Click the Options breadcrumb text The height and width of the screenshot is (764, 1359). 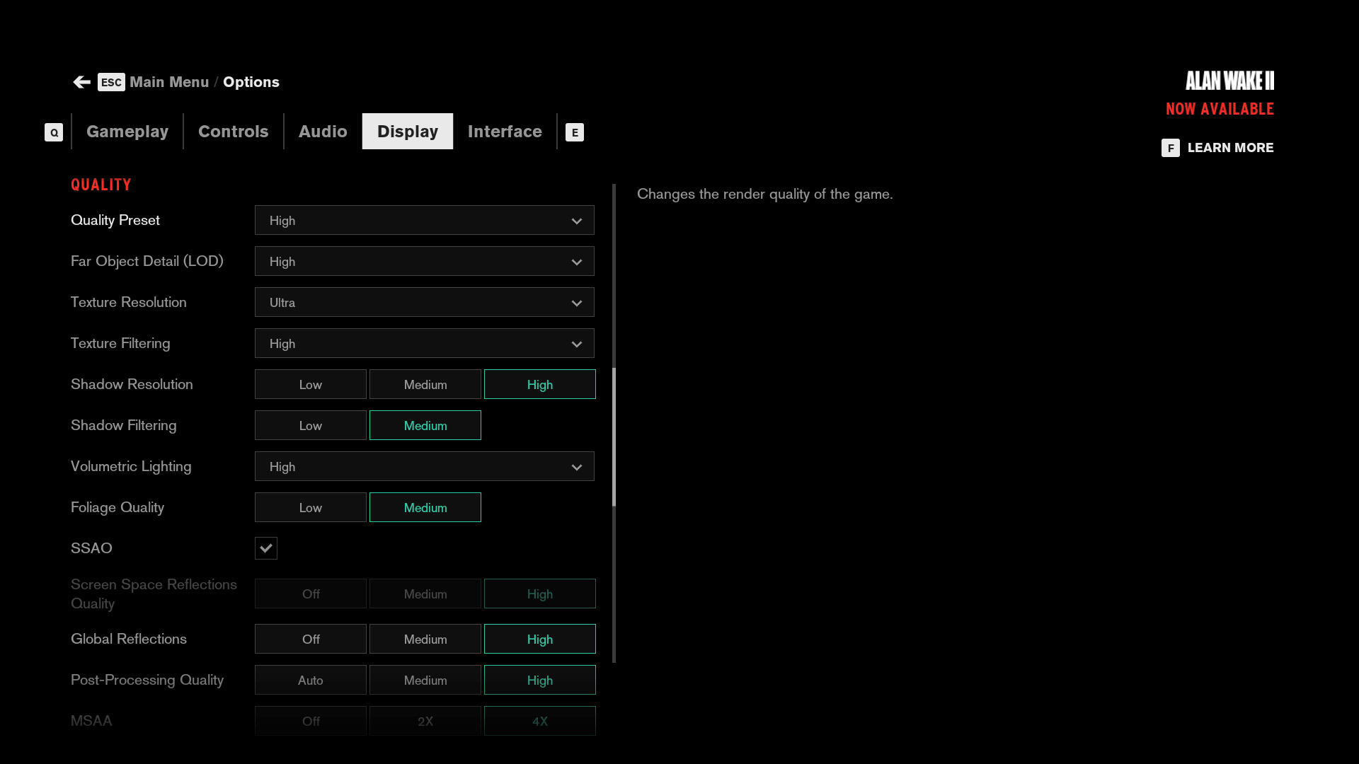point(251,82)
